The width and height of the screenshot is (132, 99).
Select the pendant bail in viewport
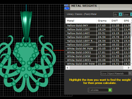(26, 26)
